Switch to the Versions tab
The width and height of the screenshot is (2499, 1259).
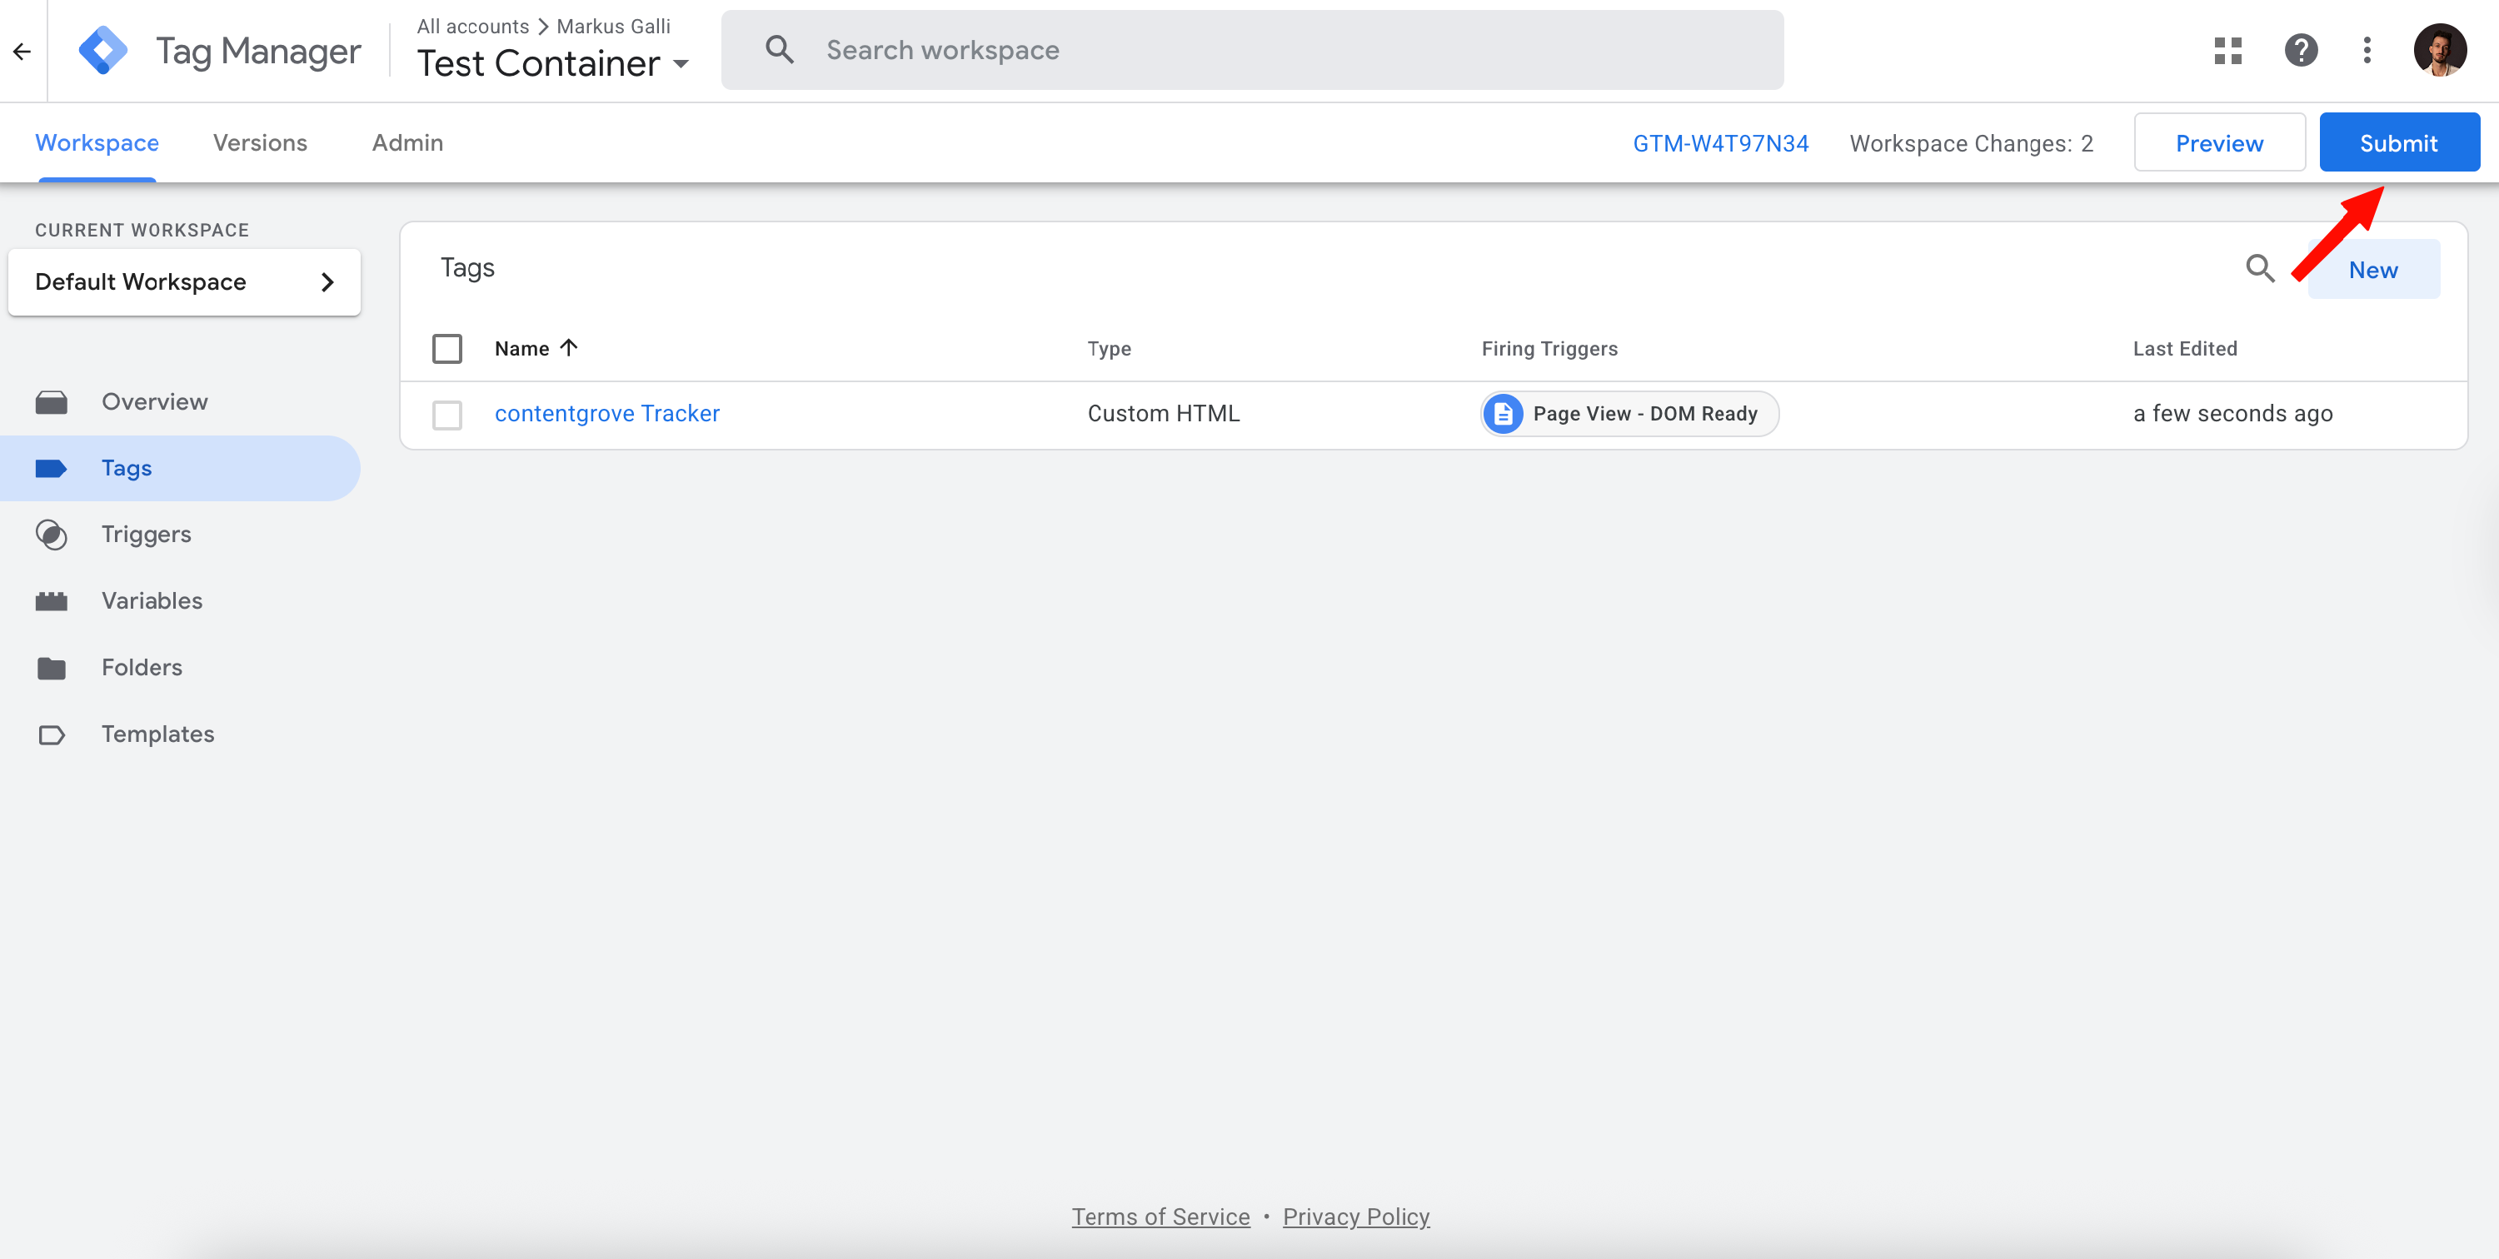point(260,142)
